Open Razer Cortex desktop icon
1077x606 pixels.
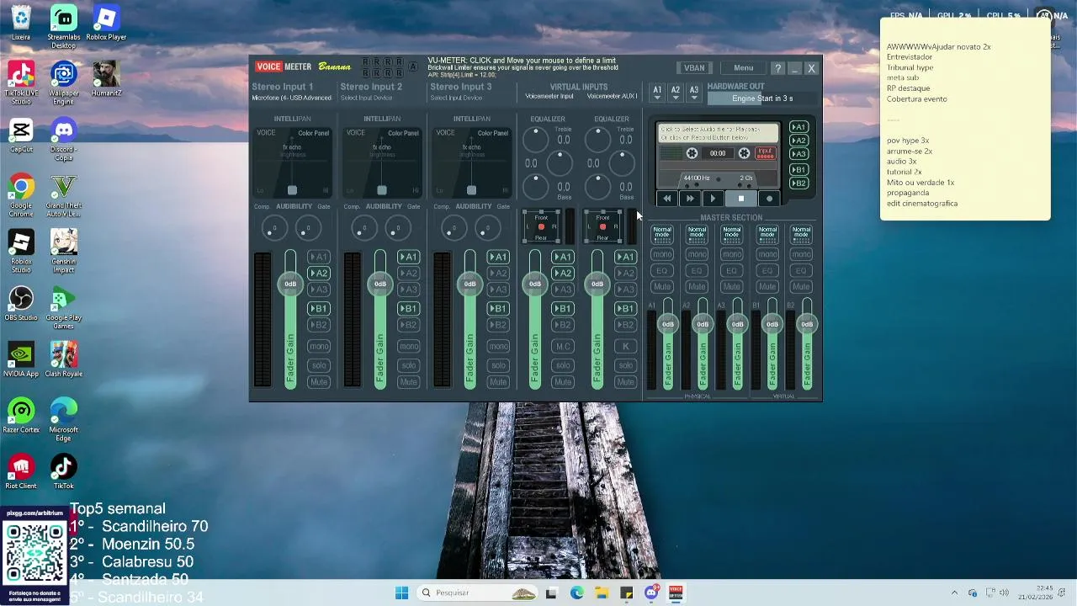pos(21,416)
